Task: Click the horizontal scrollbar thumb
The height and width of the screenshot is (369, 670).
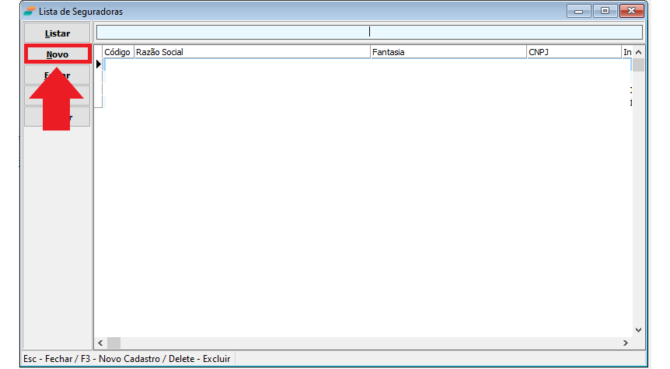Action: 113,343
